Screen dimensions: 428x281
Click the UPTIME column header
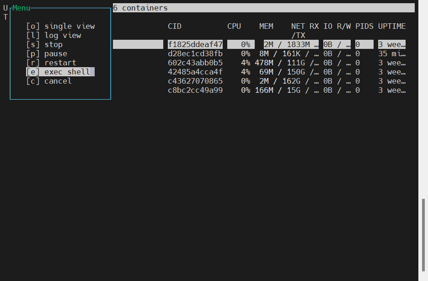(x=392, y=26)
